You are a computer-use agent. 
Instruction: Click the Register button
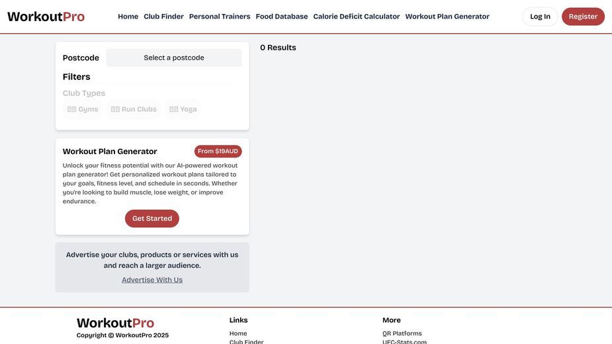tap(583, 17)
